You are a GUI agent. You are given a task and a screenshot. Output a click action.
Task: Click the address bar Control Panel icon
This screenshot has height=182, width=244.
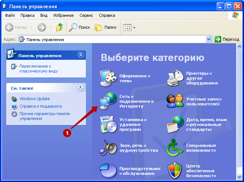pos(22,39)
